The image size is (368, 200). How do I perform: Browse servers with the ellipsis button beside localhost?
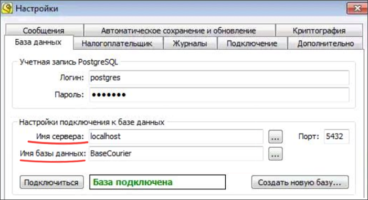point(276,137)
